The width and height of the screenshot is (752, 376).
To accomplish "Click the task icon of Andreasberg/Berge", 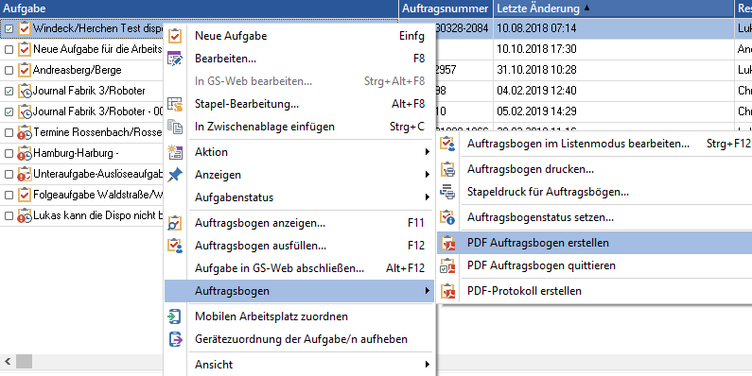I will (x=25, y=70).
